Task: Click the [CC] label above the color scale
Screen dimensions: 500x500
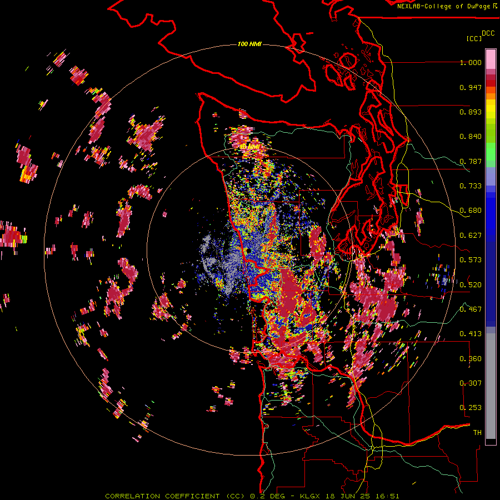Action: 474,38
